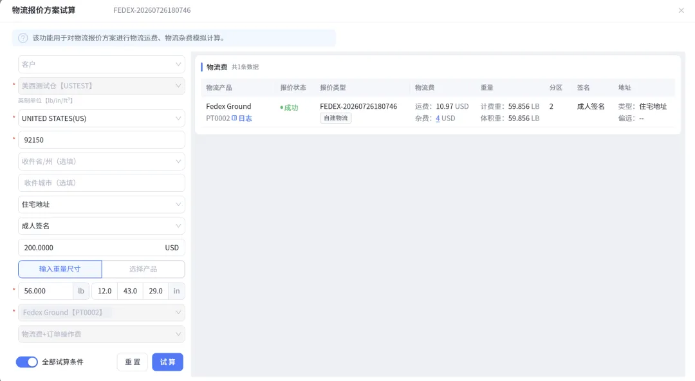This screenshot has height=381, width=695.
Task: Click the 报价状态 column header
Action: click(x=293, y=88)
